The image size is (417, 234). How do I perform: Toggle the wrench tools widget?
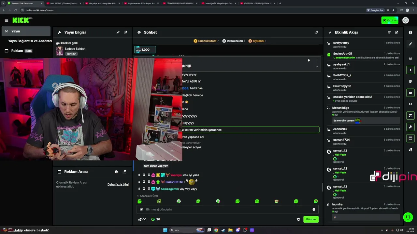(x=410, y=127)
